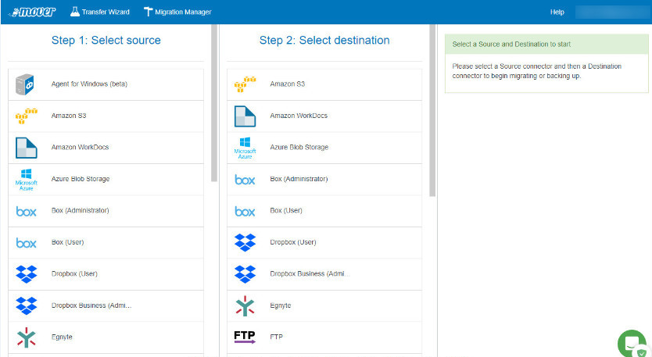This screenshot has height=357, width=652.
Task: Open the green chat support widget
Action: pyautogui.click(x=632, y=344)
